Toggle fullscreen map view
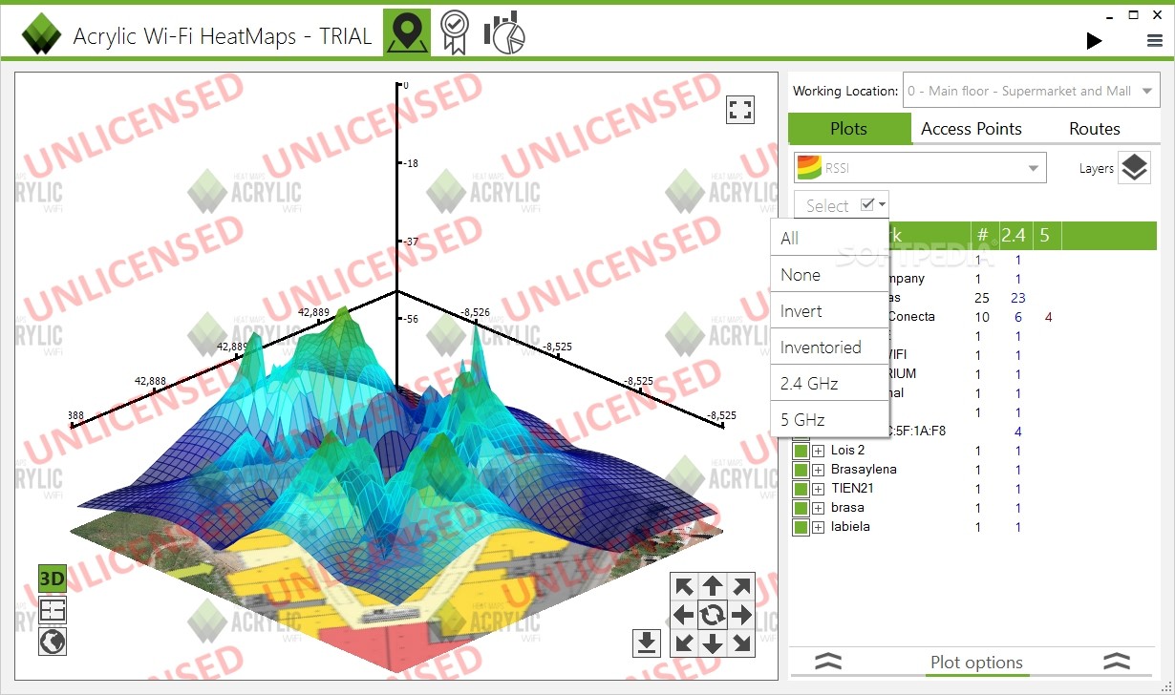 pos(740,109)
